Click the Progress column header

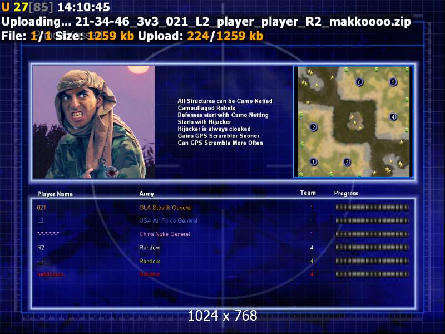coord(346,193)
